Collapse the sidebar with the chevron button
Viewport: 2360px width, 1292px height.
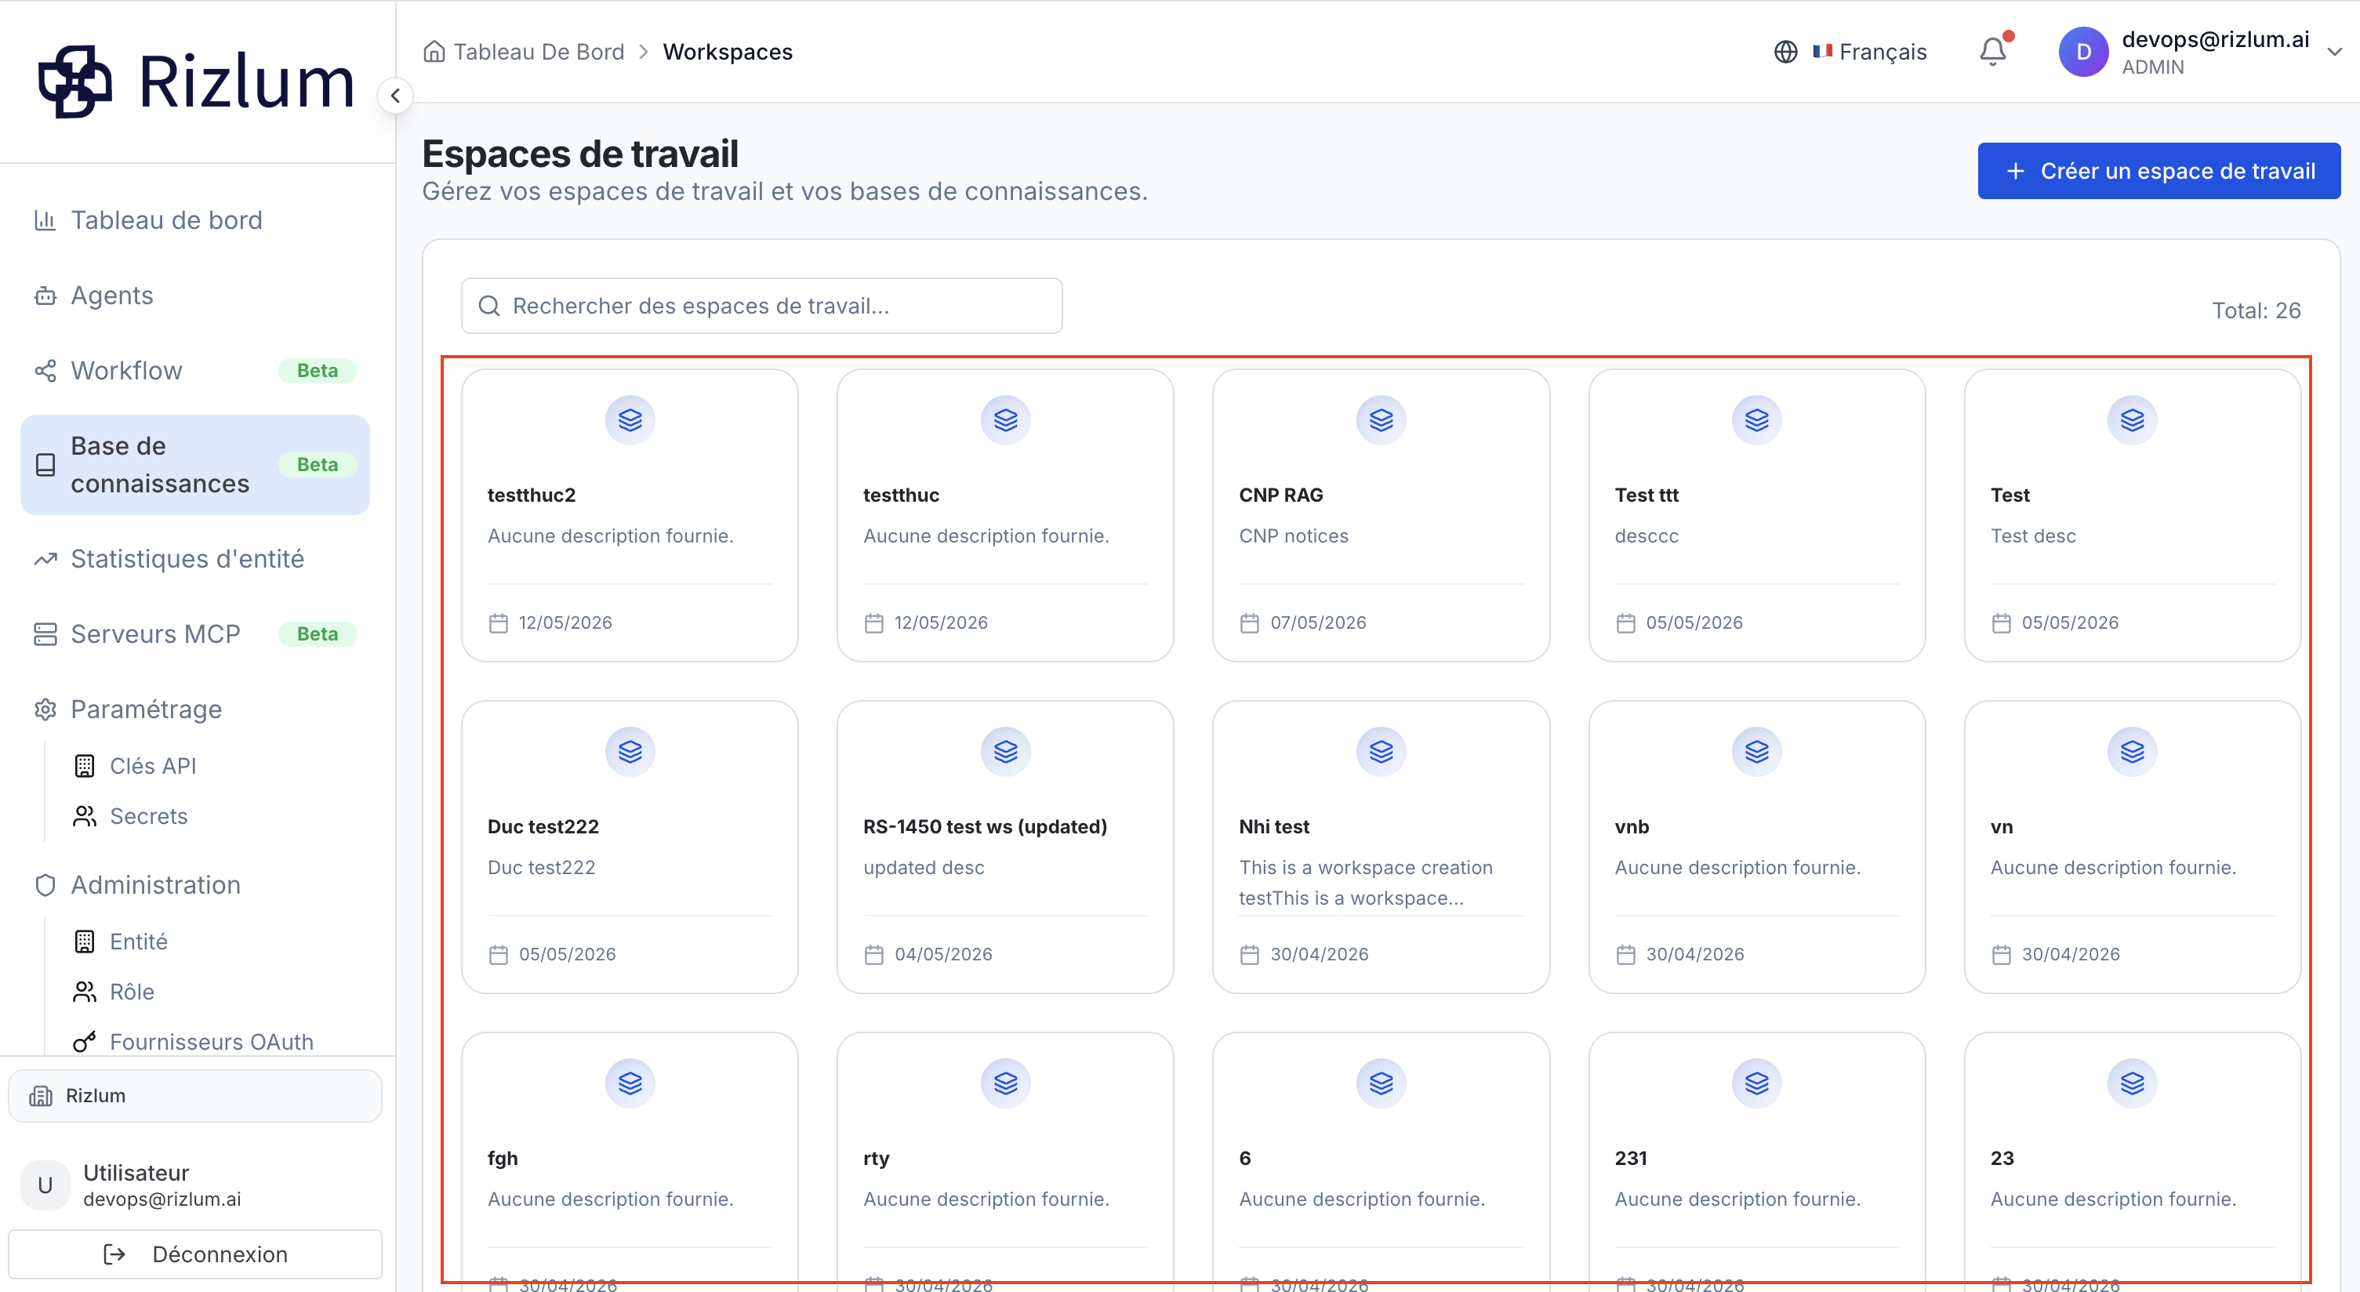click(395, 96)
